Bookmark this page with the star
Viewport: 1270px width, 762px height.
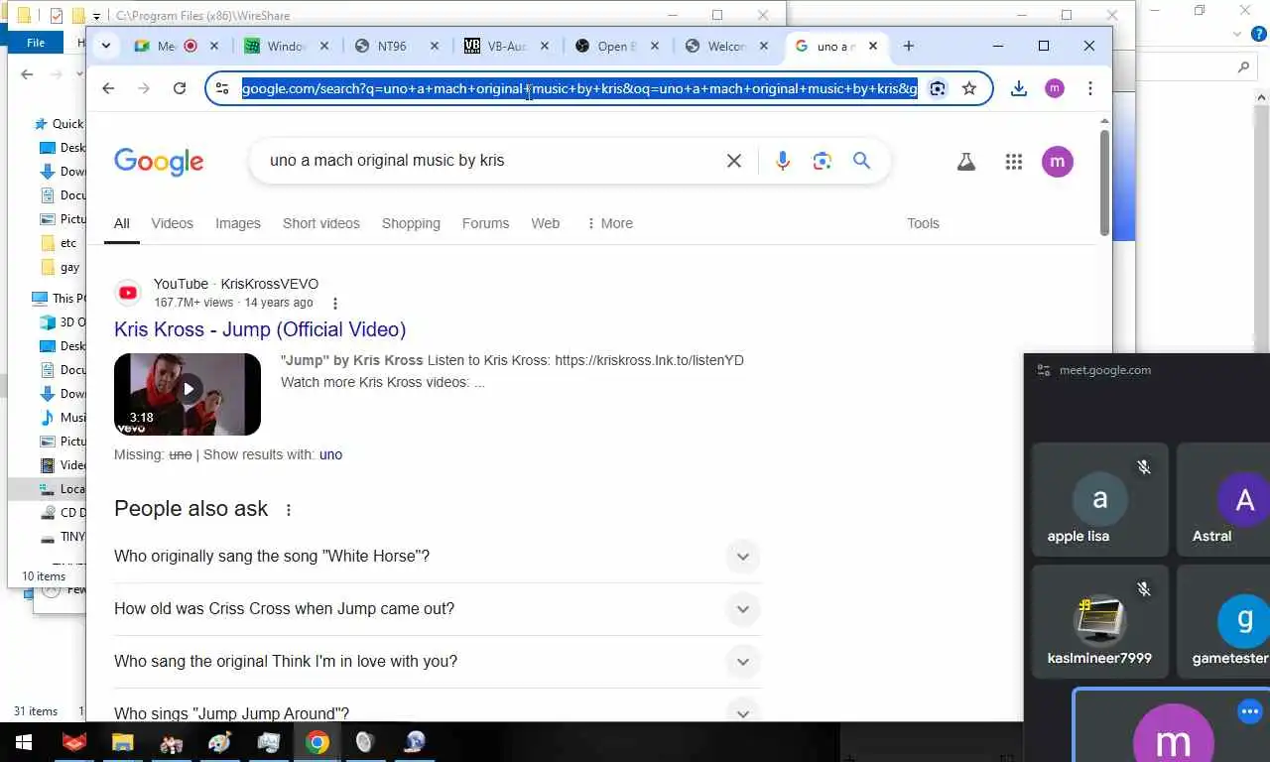coord(969,88)
